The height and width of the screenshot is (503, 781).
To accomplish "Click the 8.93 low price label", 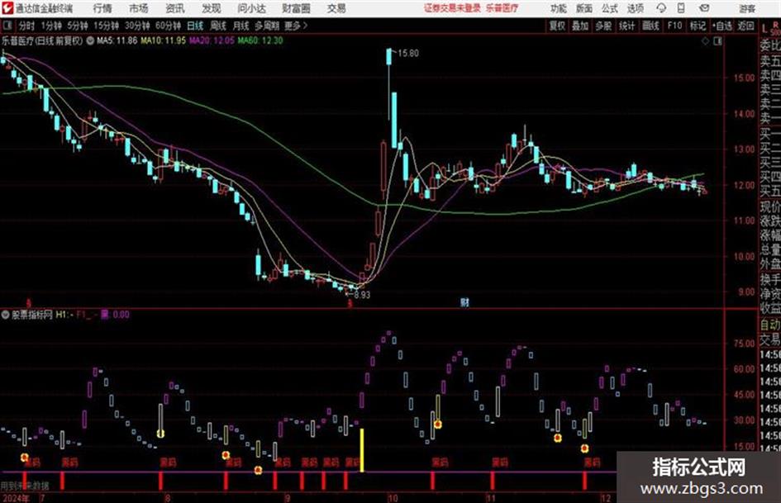I will click(x=362, y=294).
